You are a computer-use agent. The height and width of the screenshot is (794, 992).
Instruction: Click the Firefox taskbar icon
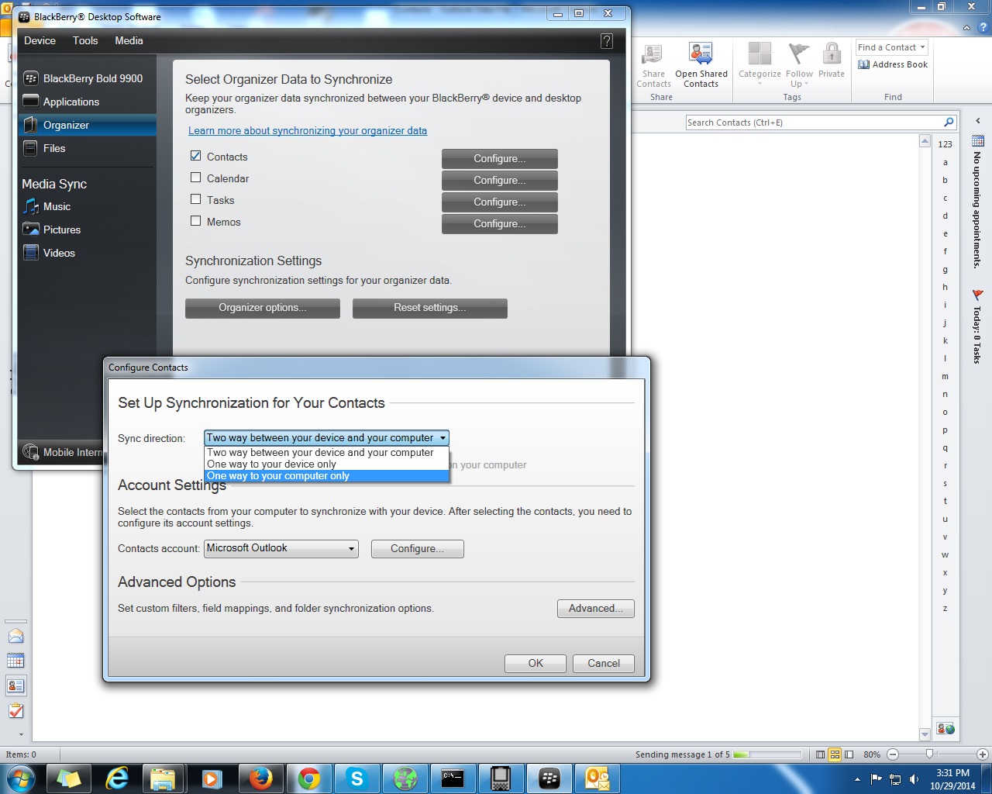(x=260, y=778)
